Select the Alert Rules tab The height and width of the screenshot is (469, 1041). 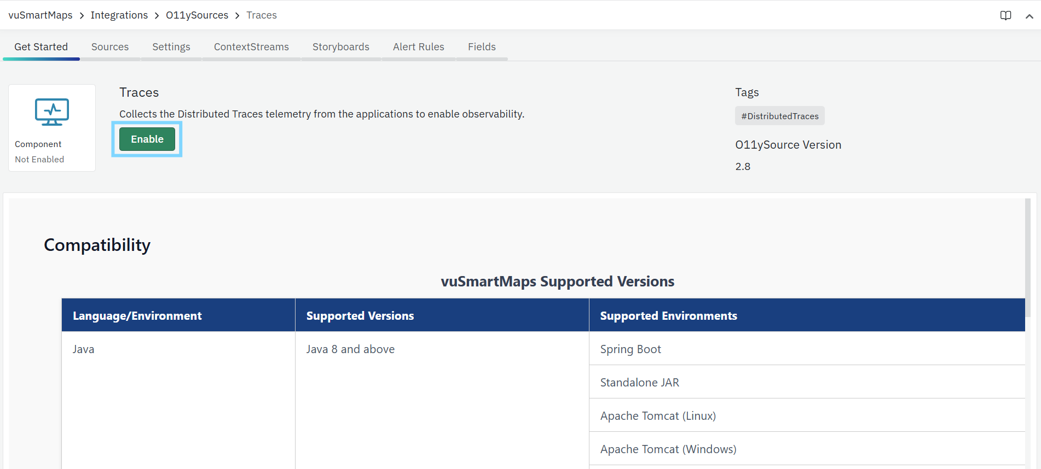419,47
